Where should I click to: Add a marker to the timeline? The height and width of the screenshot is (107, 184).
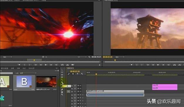coord(77,74)
